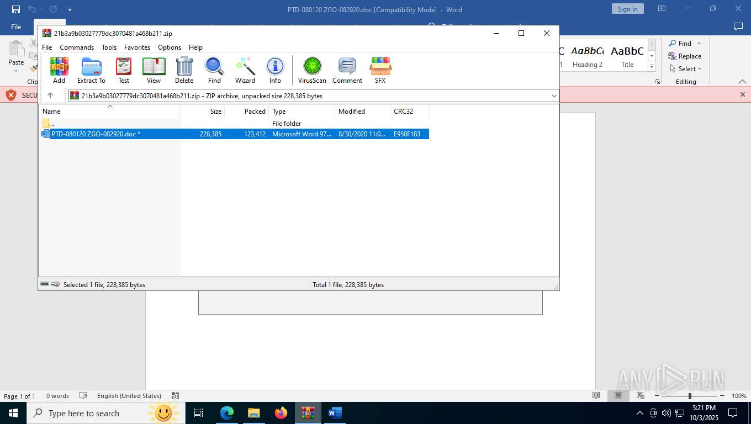Viewport: 751px width, 424px height.
Task: Click the Windows search box
Action: tap(107, 413)
